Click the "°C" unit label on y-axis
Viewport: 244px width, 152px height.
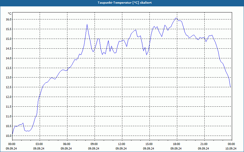point(10,14)
